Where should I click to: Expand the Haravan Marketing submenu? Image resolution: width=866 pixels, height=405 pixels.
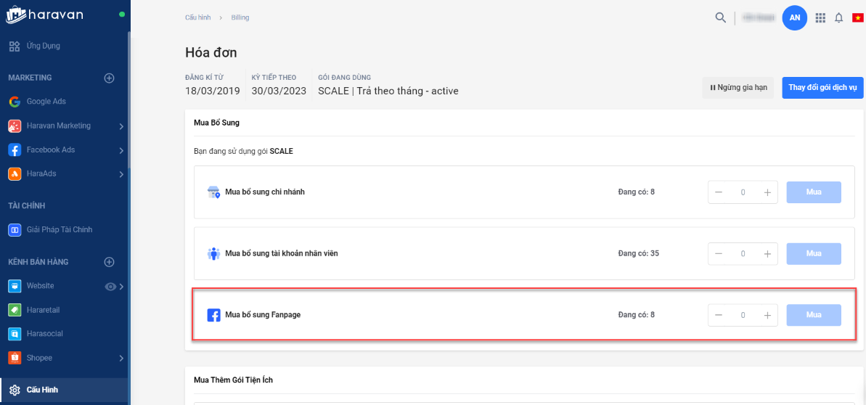tap(121, 126)
